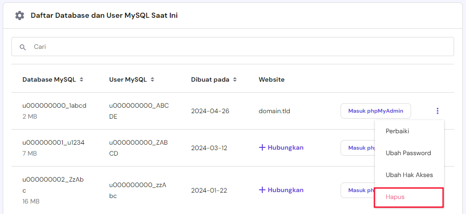Open three-dot menu for domain.tld row
Image resolution: width=466 pixels, height=214 pixels.
(437, 111)
